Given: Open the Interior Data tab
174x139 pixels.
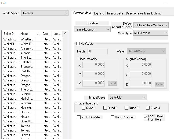Looking at the screenshot, I should pos(115,13).
